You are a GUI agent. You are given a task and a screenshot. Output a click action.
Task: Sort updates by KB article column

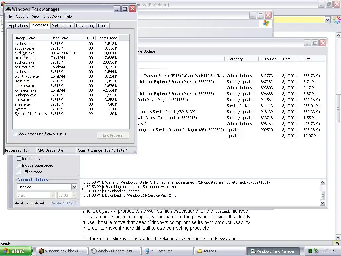click(x=269, y=59)
